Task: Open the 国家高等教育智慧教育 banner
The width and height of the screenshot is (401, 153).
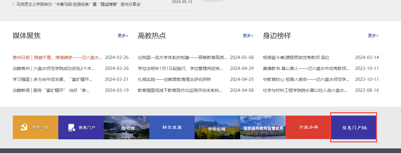Action: (x=263, y=127)
